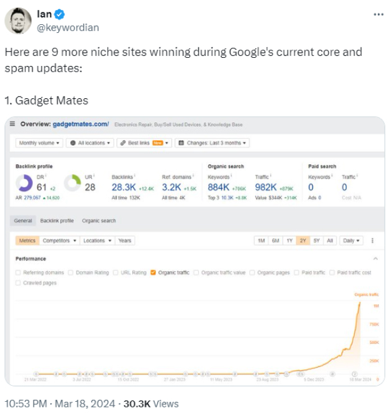Collapse the Performance section chevron

(x=375, y=259)
